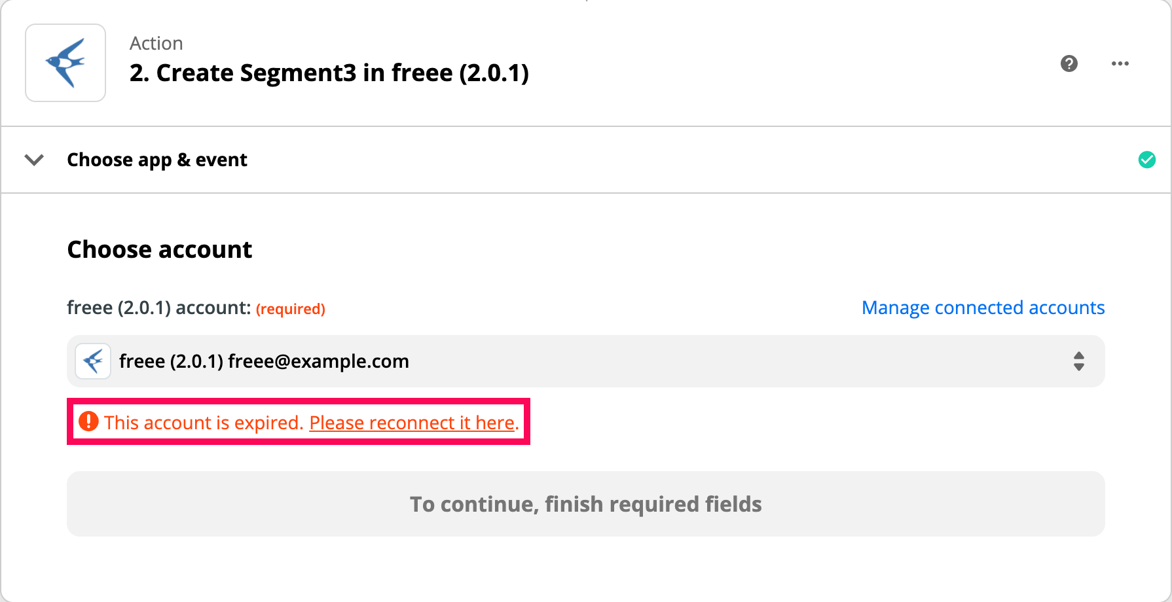1172x602 pixels.
Task: Expand the Choose app & event section title
Action: click(x=157, y=160)
